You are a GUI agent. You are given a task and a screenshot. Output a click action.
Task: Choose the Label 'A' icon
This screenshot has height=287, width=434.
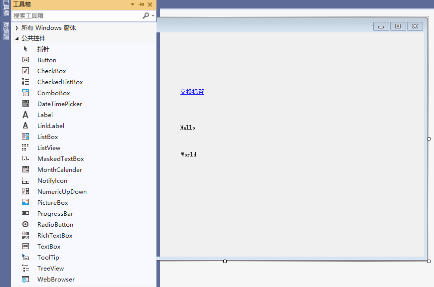coord(25,115)
